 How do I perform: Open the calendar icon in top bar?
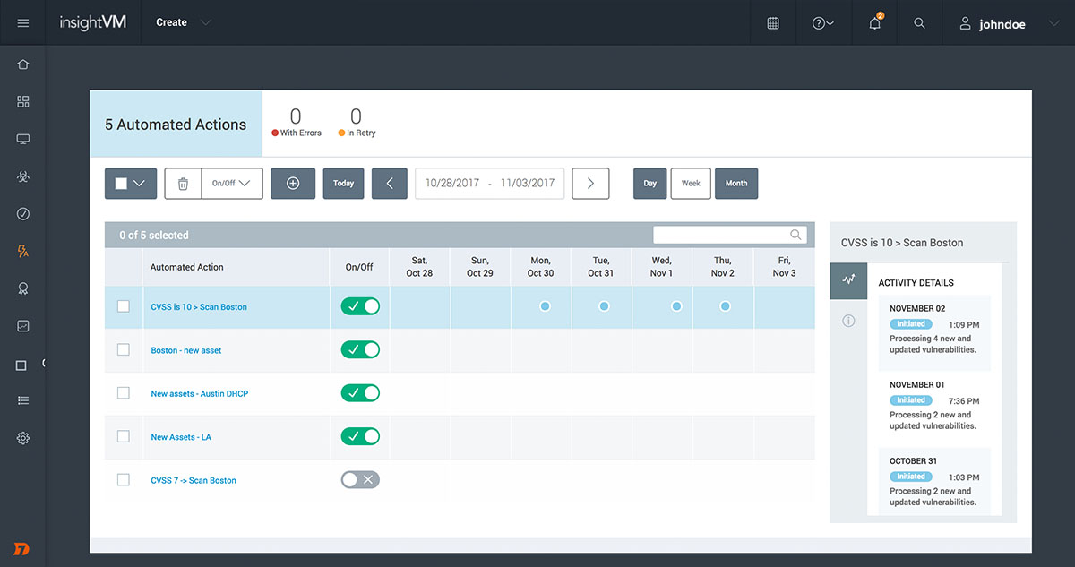[773, 23]
